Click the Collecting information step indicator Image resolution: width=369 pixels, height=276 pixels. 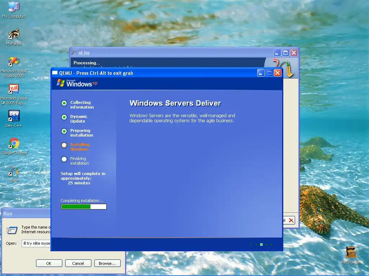(x=64, y=103)
